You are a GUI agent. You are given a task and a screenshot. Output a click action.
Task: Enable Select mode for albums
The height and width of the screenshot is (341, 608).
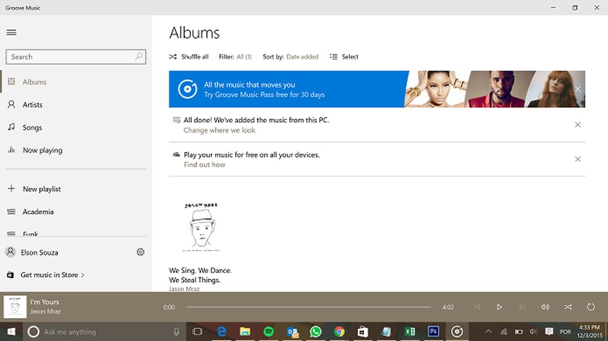click(344, 57)
